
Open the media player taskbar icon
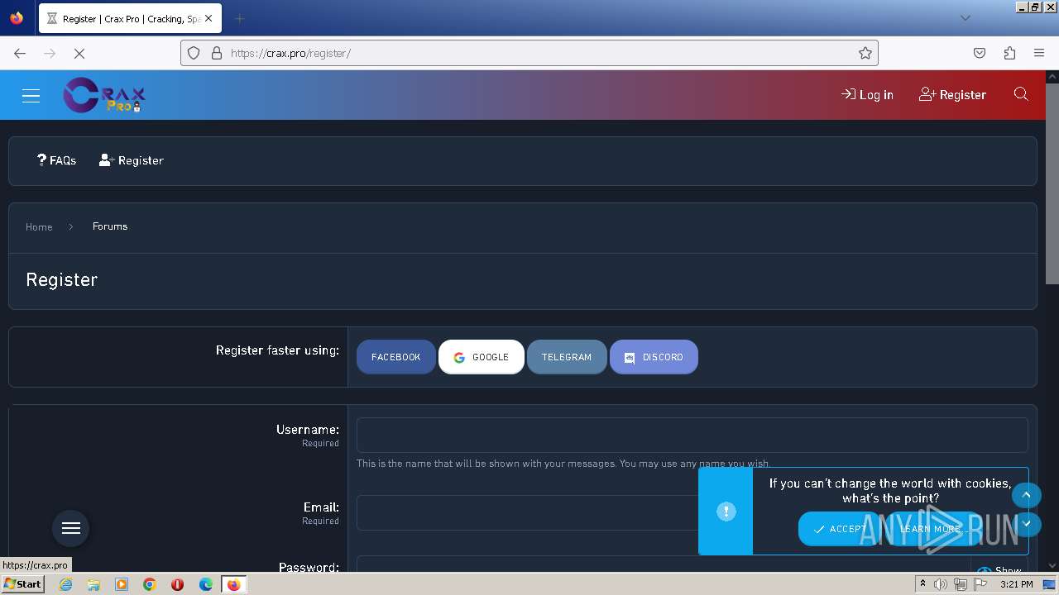tap(122, 584)
